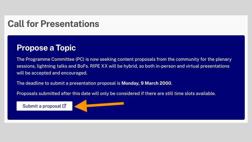
Task: Click the bold Monday, 9 March 2000 date
Action: (x=146, y=83)
